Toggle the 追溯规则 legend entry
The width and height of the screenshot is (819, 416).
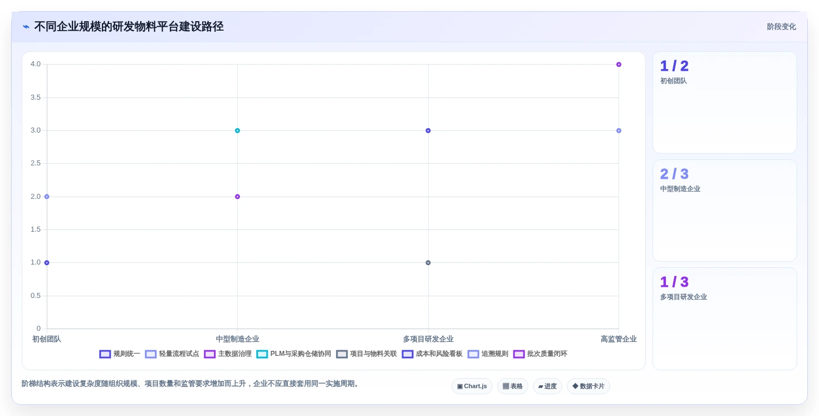pyautogui.click(x=488, y=354)
